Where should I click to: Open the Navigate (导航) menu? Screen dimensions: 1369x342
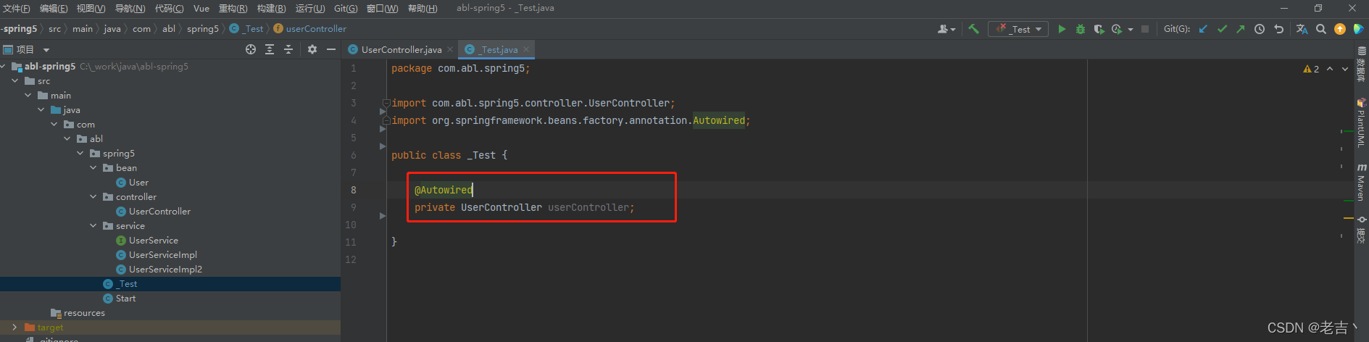click(130, 9)
